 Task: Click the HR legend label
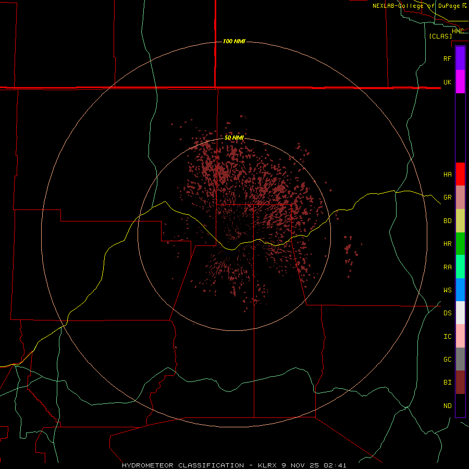(x=447, y=244)
